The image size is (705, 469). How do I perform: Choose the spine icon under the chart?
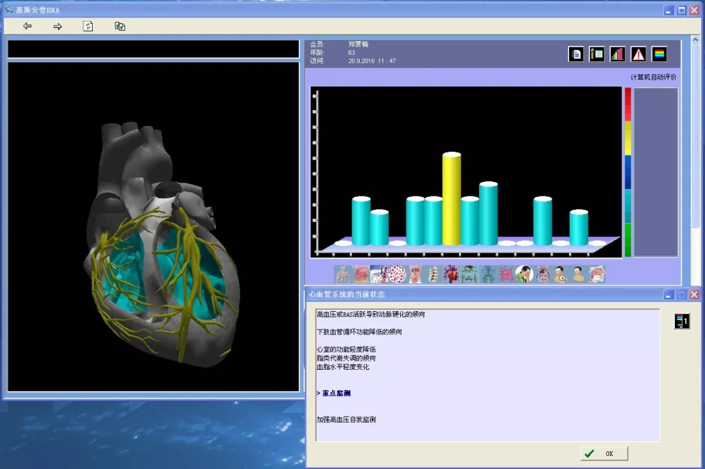tap(433, 274)
